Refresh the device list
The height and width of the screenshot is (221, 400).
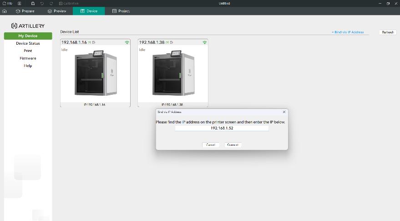point(388,32)
